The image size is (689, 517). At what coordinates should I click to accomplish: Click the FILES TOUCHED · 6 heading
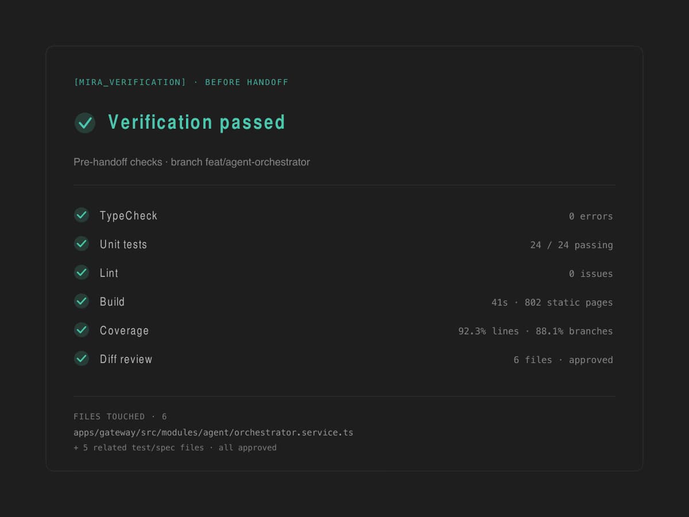[x=120, y=416]
